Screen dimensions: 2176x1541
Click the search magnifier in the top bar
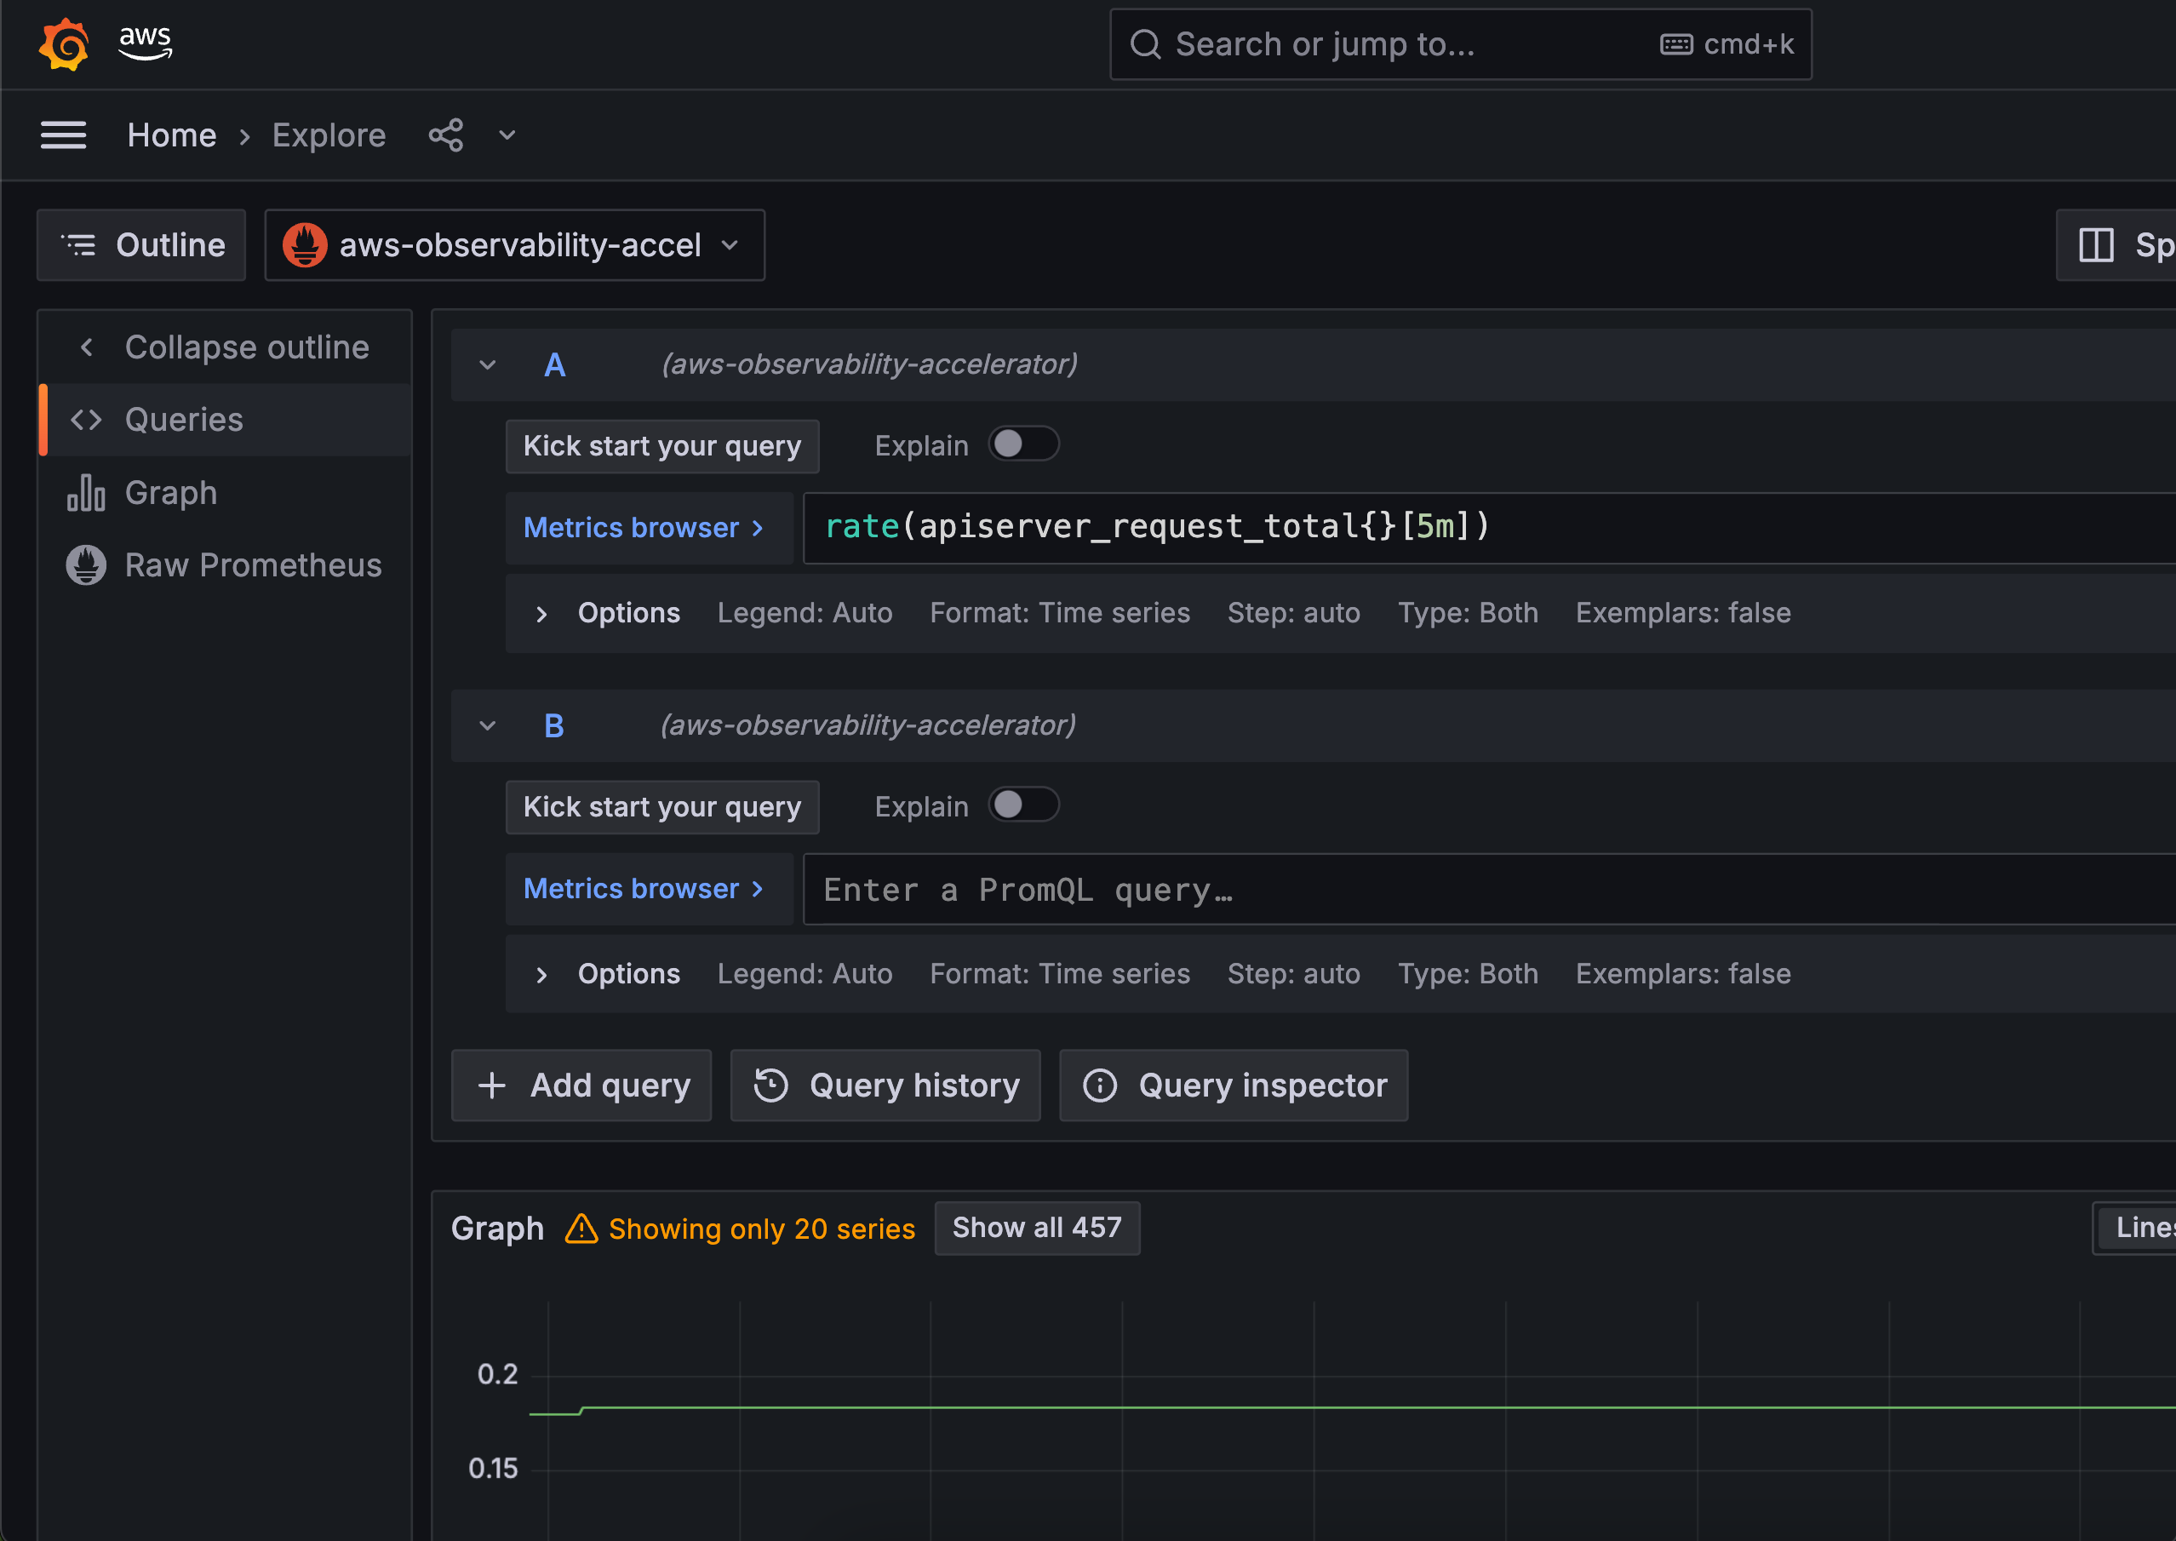coord(1146,43)
